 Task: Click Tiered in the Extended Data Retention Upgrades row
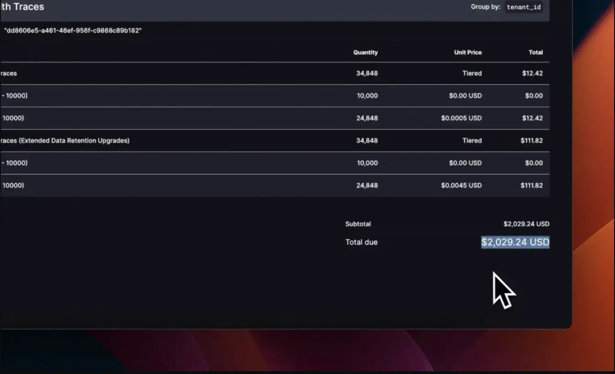click(472, 141)
